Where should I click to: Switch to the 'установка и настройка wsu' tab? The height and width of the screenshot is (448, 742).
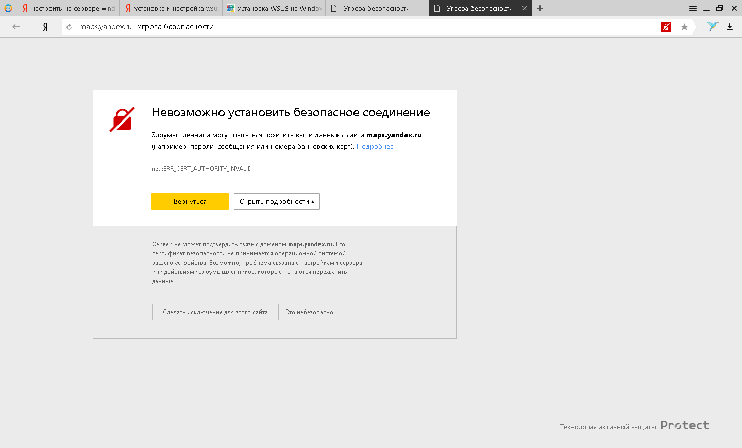[x=171, y=8]
